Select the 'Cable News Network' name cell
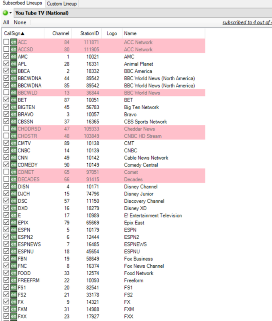 [x=146, y=158]
